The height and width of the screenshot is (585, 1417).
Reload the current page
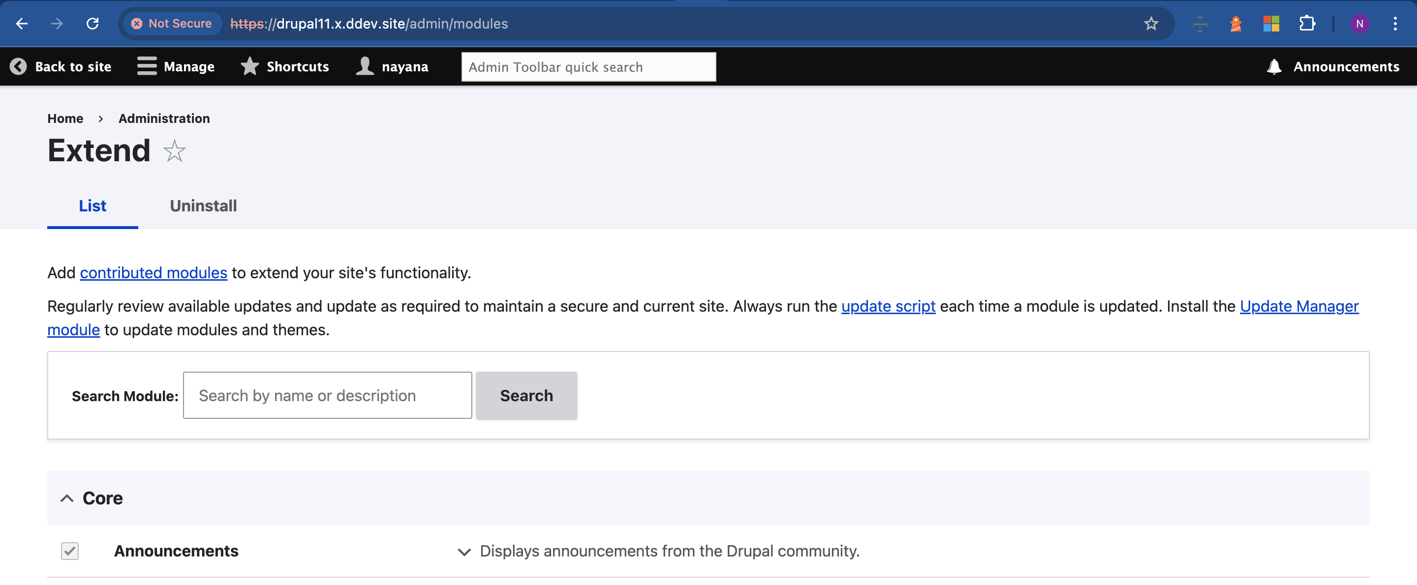tap(92, 24)
